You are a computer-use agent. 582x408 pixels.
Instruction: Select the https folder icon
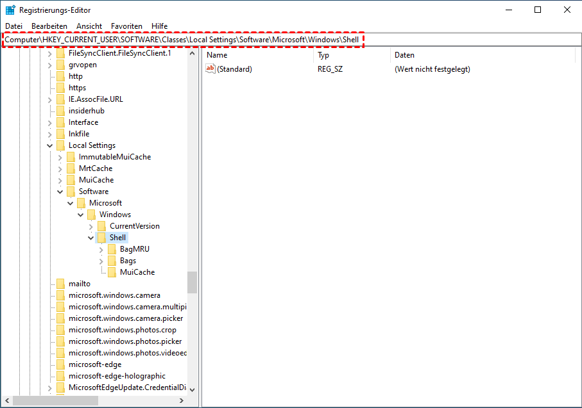60,88
